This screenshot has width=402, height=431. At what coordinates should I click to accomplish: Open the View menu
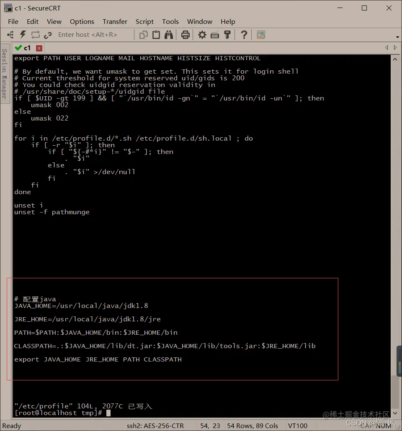[54, 21]
